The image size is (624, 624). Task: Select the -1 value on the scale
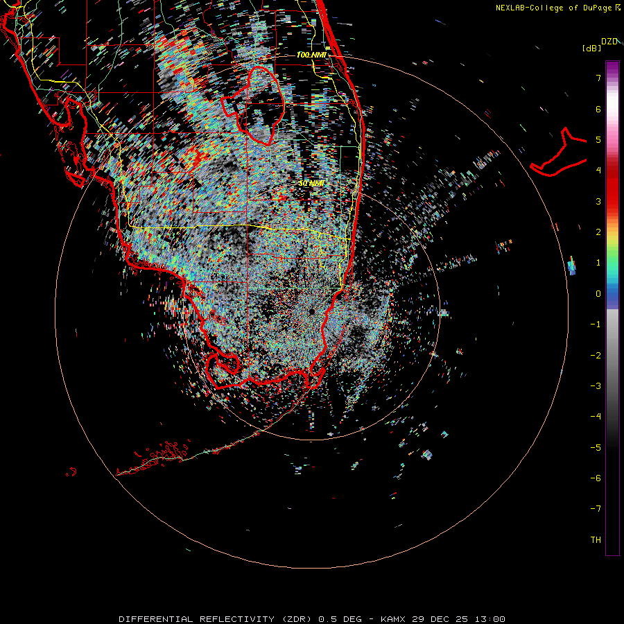(x=596, y=324)
